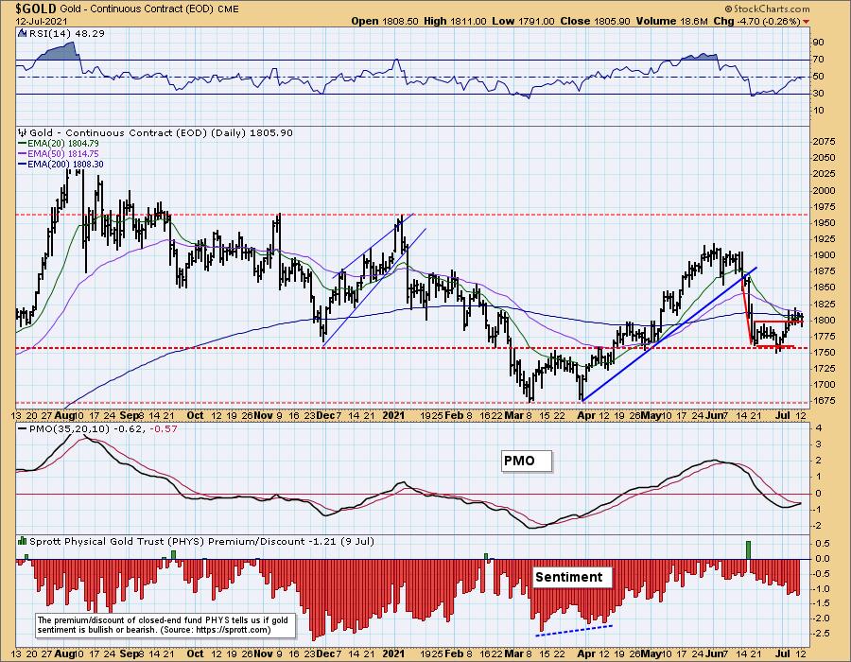Click the red down arrow beside Chg
Viewport: 851px width, 662px height.
[806, 22]
